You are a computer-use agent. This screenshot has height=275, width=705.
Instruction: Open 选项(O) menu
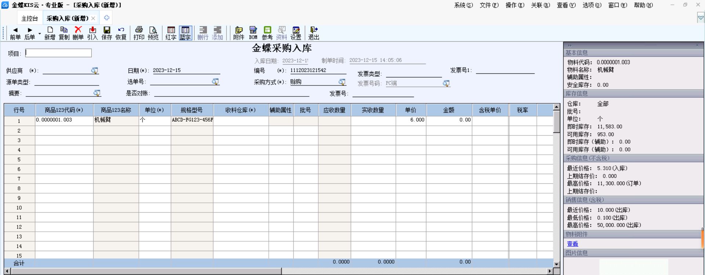(x=592, y=5)
